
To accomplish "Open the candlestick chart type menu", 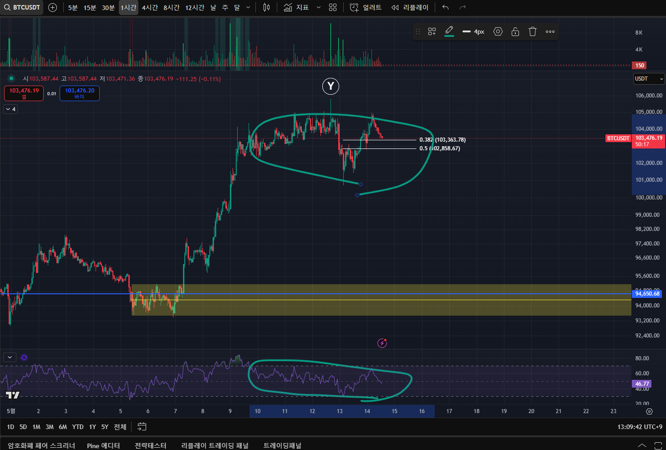I will click(267, 7).
